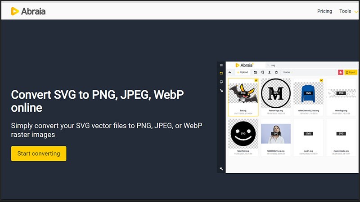Click the Home breadcrumb
Image resolution: width=360 pixels, height=202 pixels.
287,72
